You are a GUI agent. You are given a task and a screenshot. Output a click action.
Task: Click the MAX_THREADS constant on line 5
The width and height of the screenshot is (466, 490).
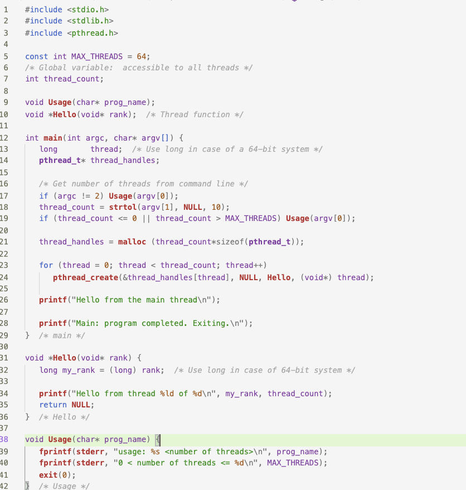click(86, 56)
